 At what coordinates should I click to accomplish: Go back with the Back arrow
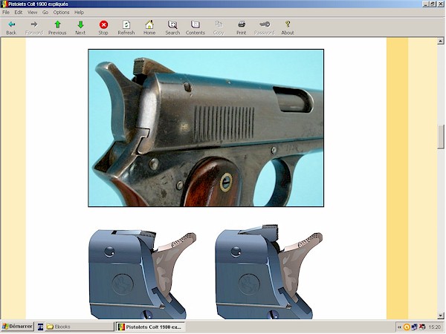click(x=11, y=28)
